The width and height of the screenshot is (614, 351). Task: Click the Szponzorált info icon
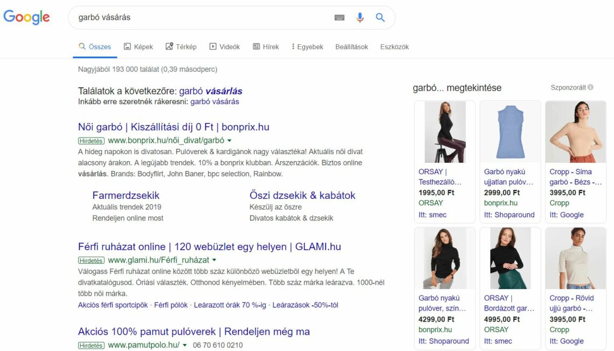click(590, 87)
